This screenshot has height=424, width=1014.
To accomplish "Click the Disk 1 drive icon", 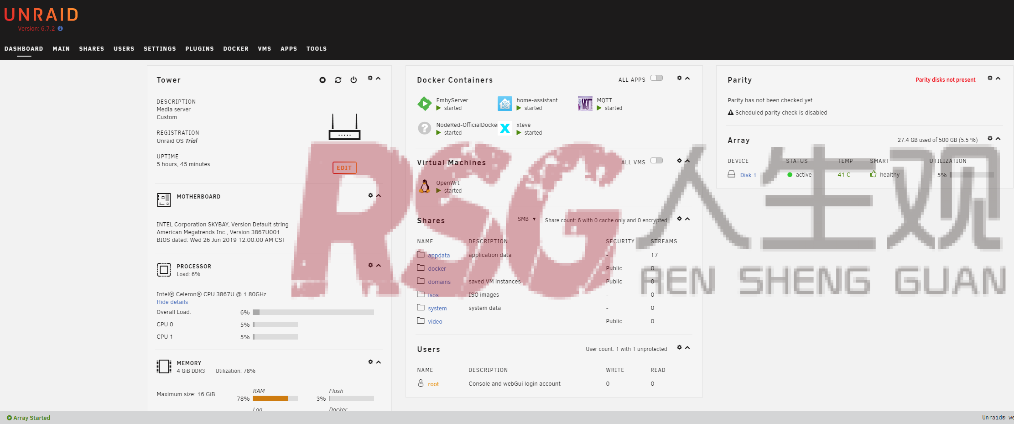I will [x=731, y=174].
